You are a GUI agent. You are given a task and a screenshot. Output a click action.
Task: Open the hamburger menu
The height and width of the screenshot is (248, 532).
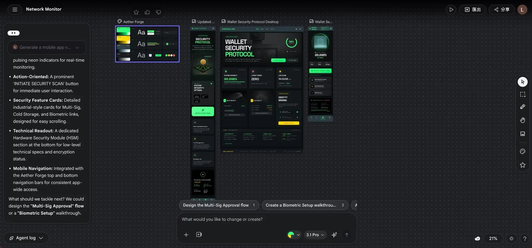pyautogui.click(x=15, y=10)
